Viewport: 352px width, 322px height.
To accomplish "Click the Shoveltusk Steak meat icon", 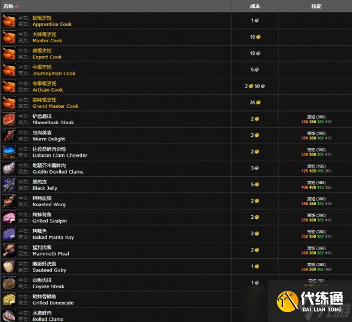I will point(9,119).
